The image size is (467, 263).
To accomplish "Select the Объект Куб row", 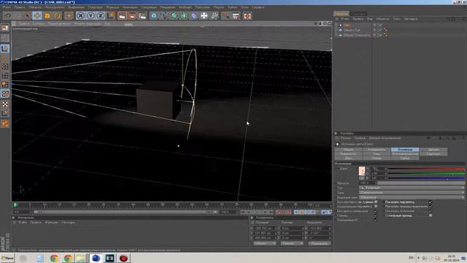I will tap(352, 30).
